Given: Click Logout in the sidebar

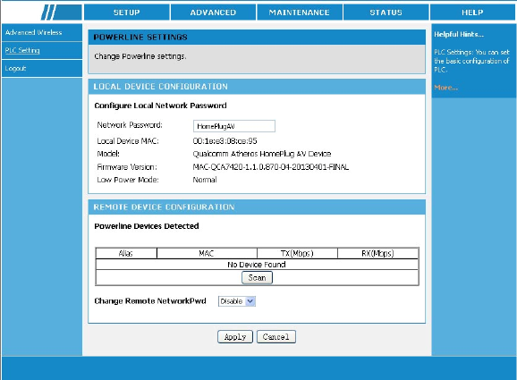Looking at the screenshot, I should [x=15, y=68].
